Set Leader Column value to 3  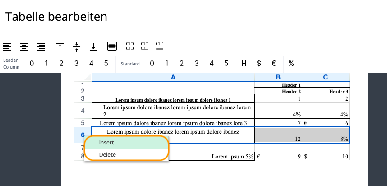(x=76, y=64)
